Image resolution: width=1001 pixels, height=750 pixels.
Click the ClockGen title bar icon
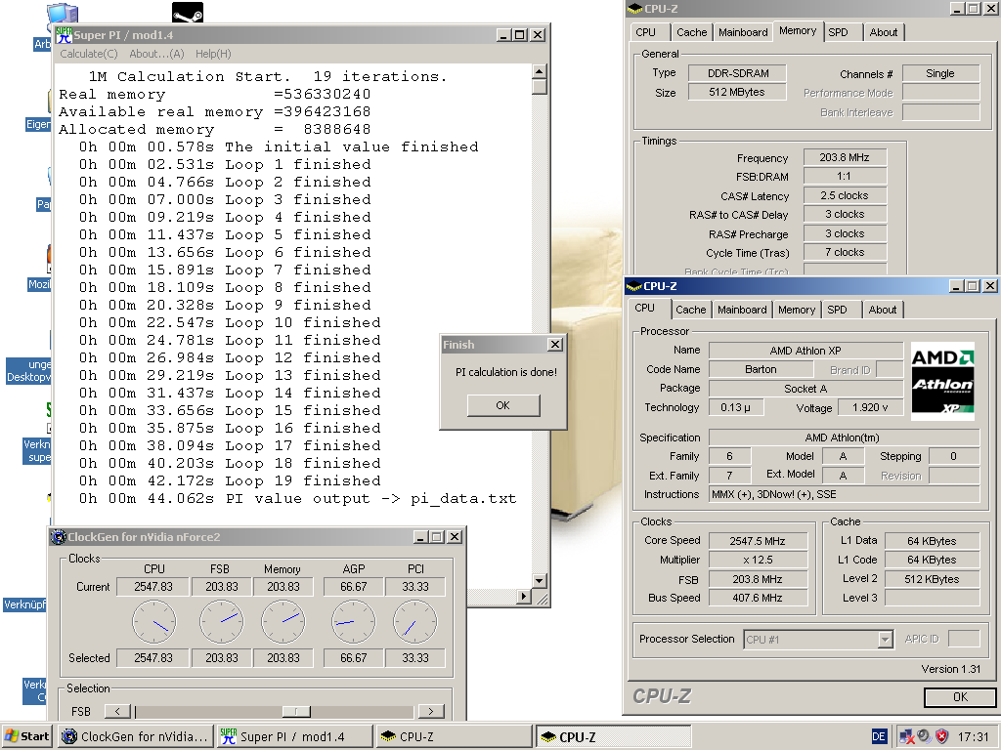[59, 537]
